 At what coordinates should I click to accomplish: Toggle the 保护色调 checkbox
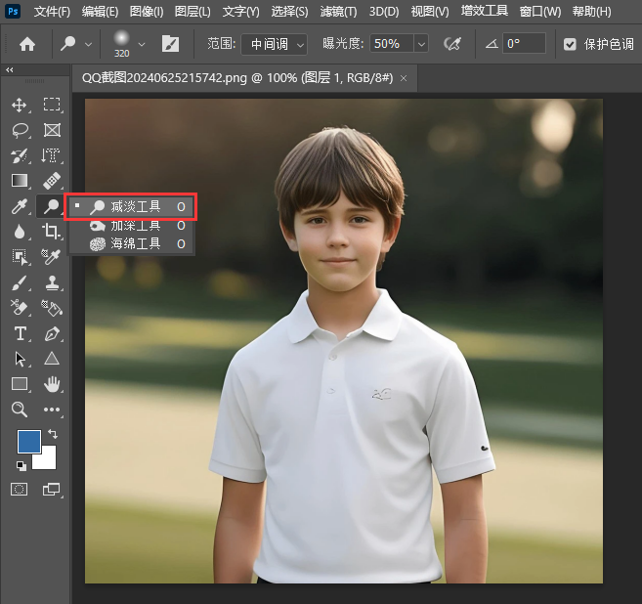[570, 44]
